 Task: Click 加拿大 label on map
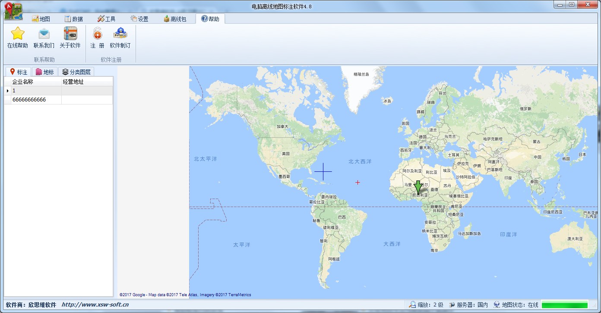click(x=282, y=126)
